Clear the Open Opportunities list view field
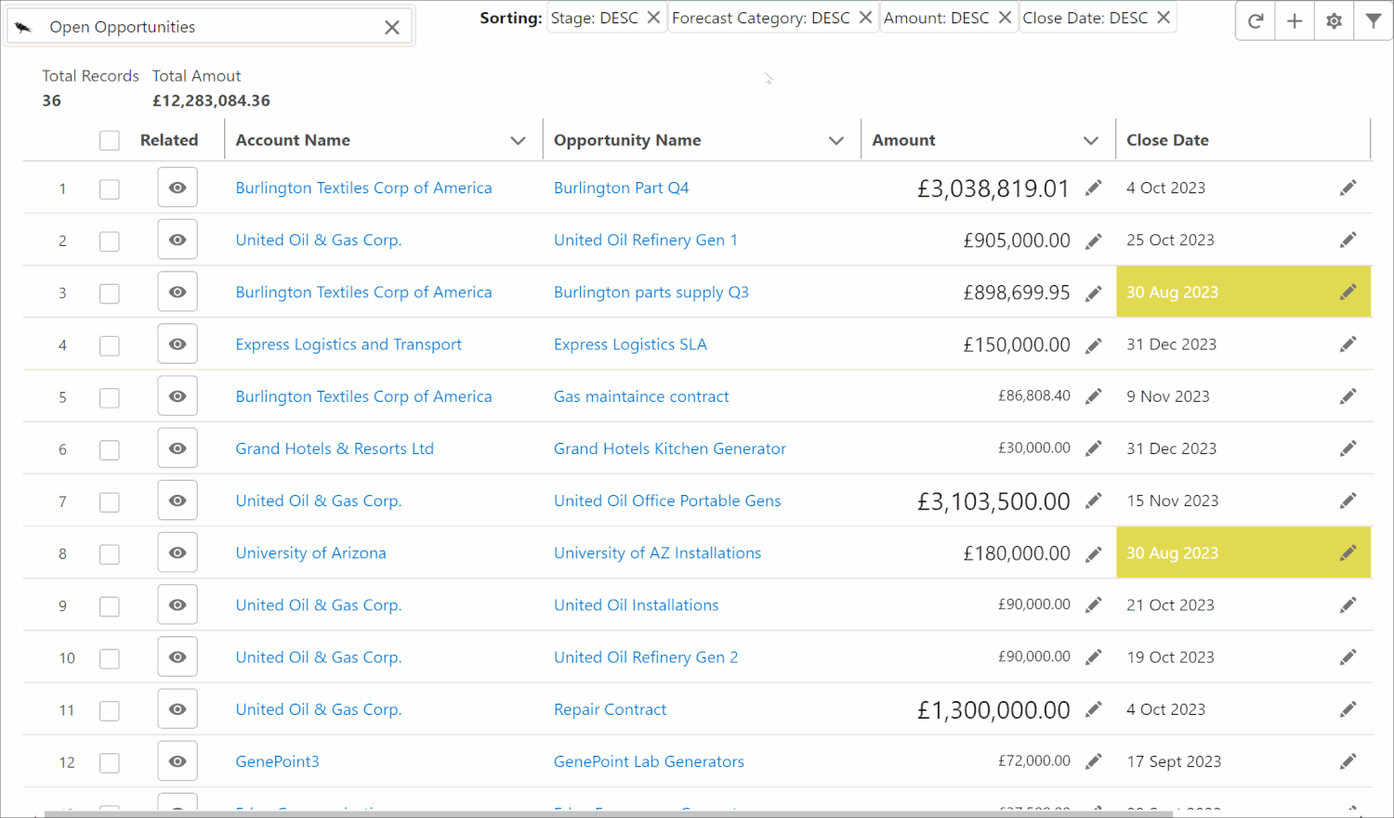This screenshot has width=1394, height=818. [392, 27]
